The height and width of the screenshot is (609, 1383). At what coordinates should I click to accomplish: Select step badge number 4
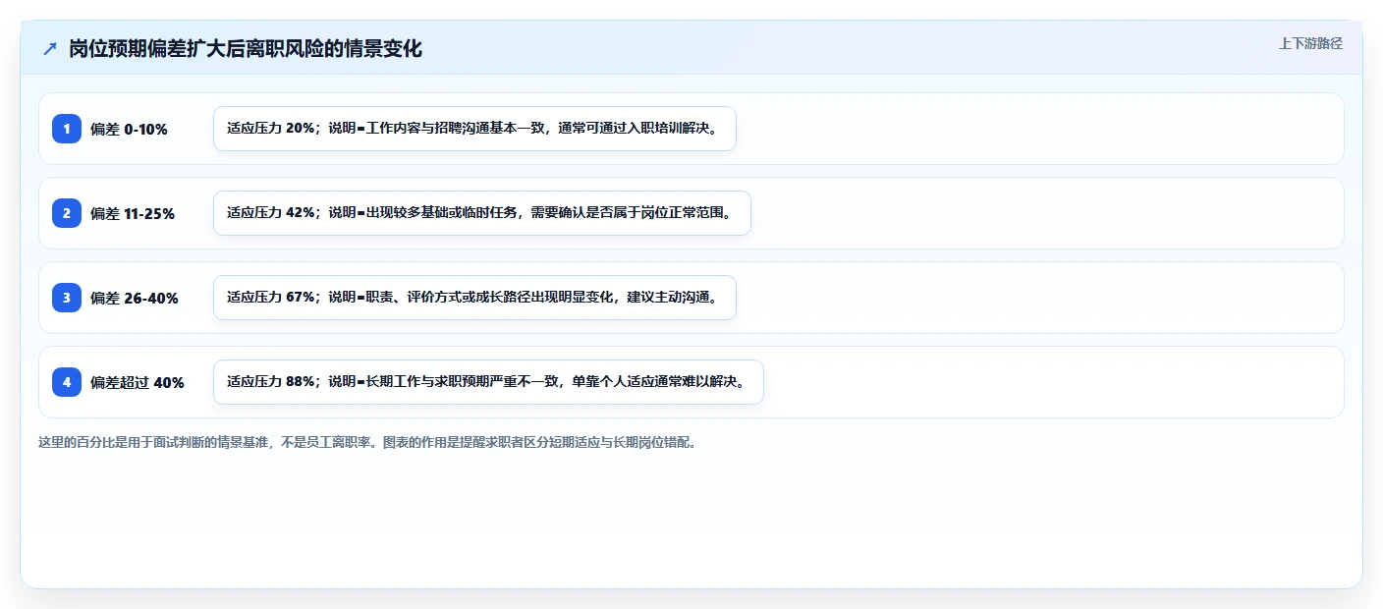pos(67,382)
